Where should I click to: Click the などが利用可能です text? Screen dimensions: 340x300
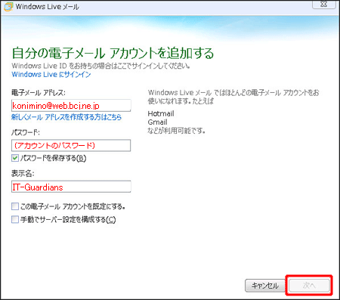click(x=177, y=131)
